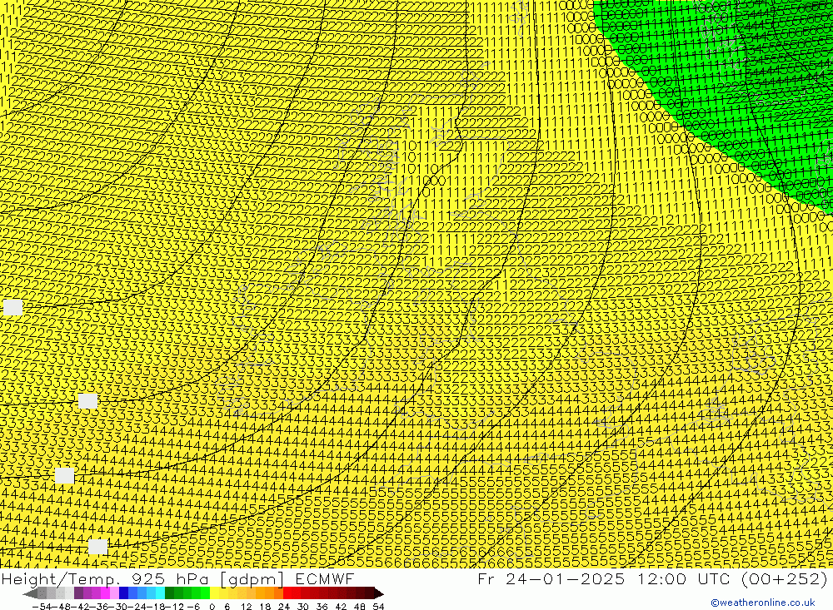833x610 pixels.
Task: Pick the dark green swatch in the legend
Action: click(169, 593)
